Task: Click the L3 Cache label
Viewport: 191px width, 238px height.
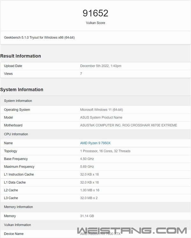Action: pos(11,198)
